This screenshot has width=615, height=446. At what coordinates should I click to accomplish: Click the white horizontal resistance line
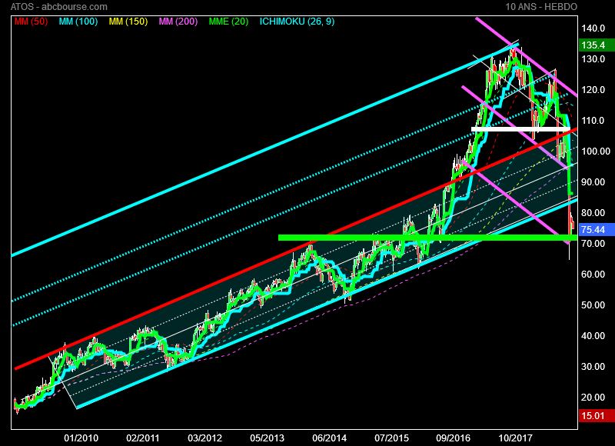point(520,128)
